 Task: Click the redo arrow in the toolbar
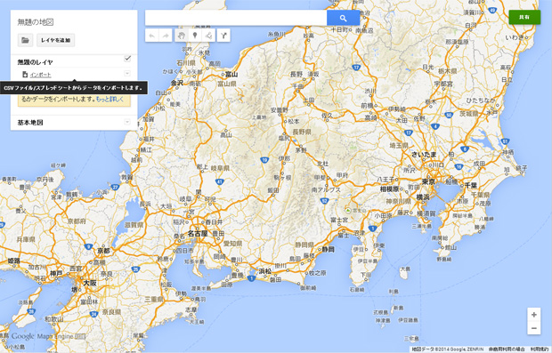coord(166,36)
